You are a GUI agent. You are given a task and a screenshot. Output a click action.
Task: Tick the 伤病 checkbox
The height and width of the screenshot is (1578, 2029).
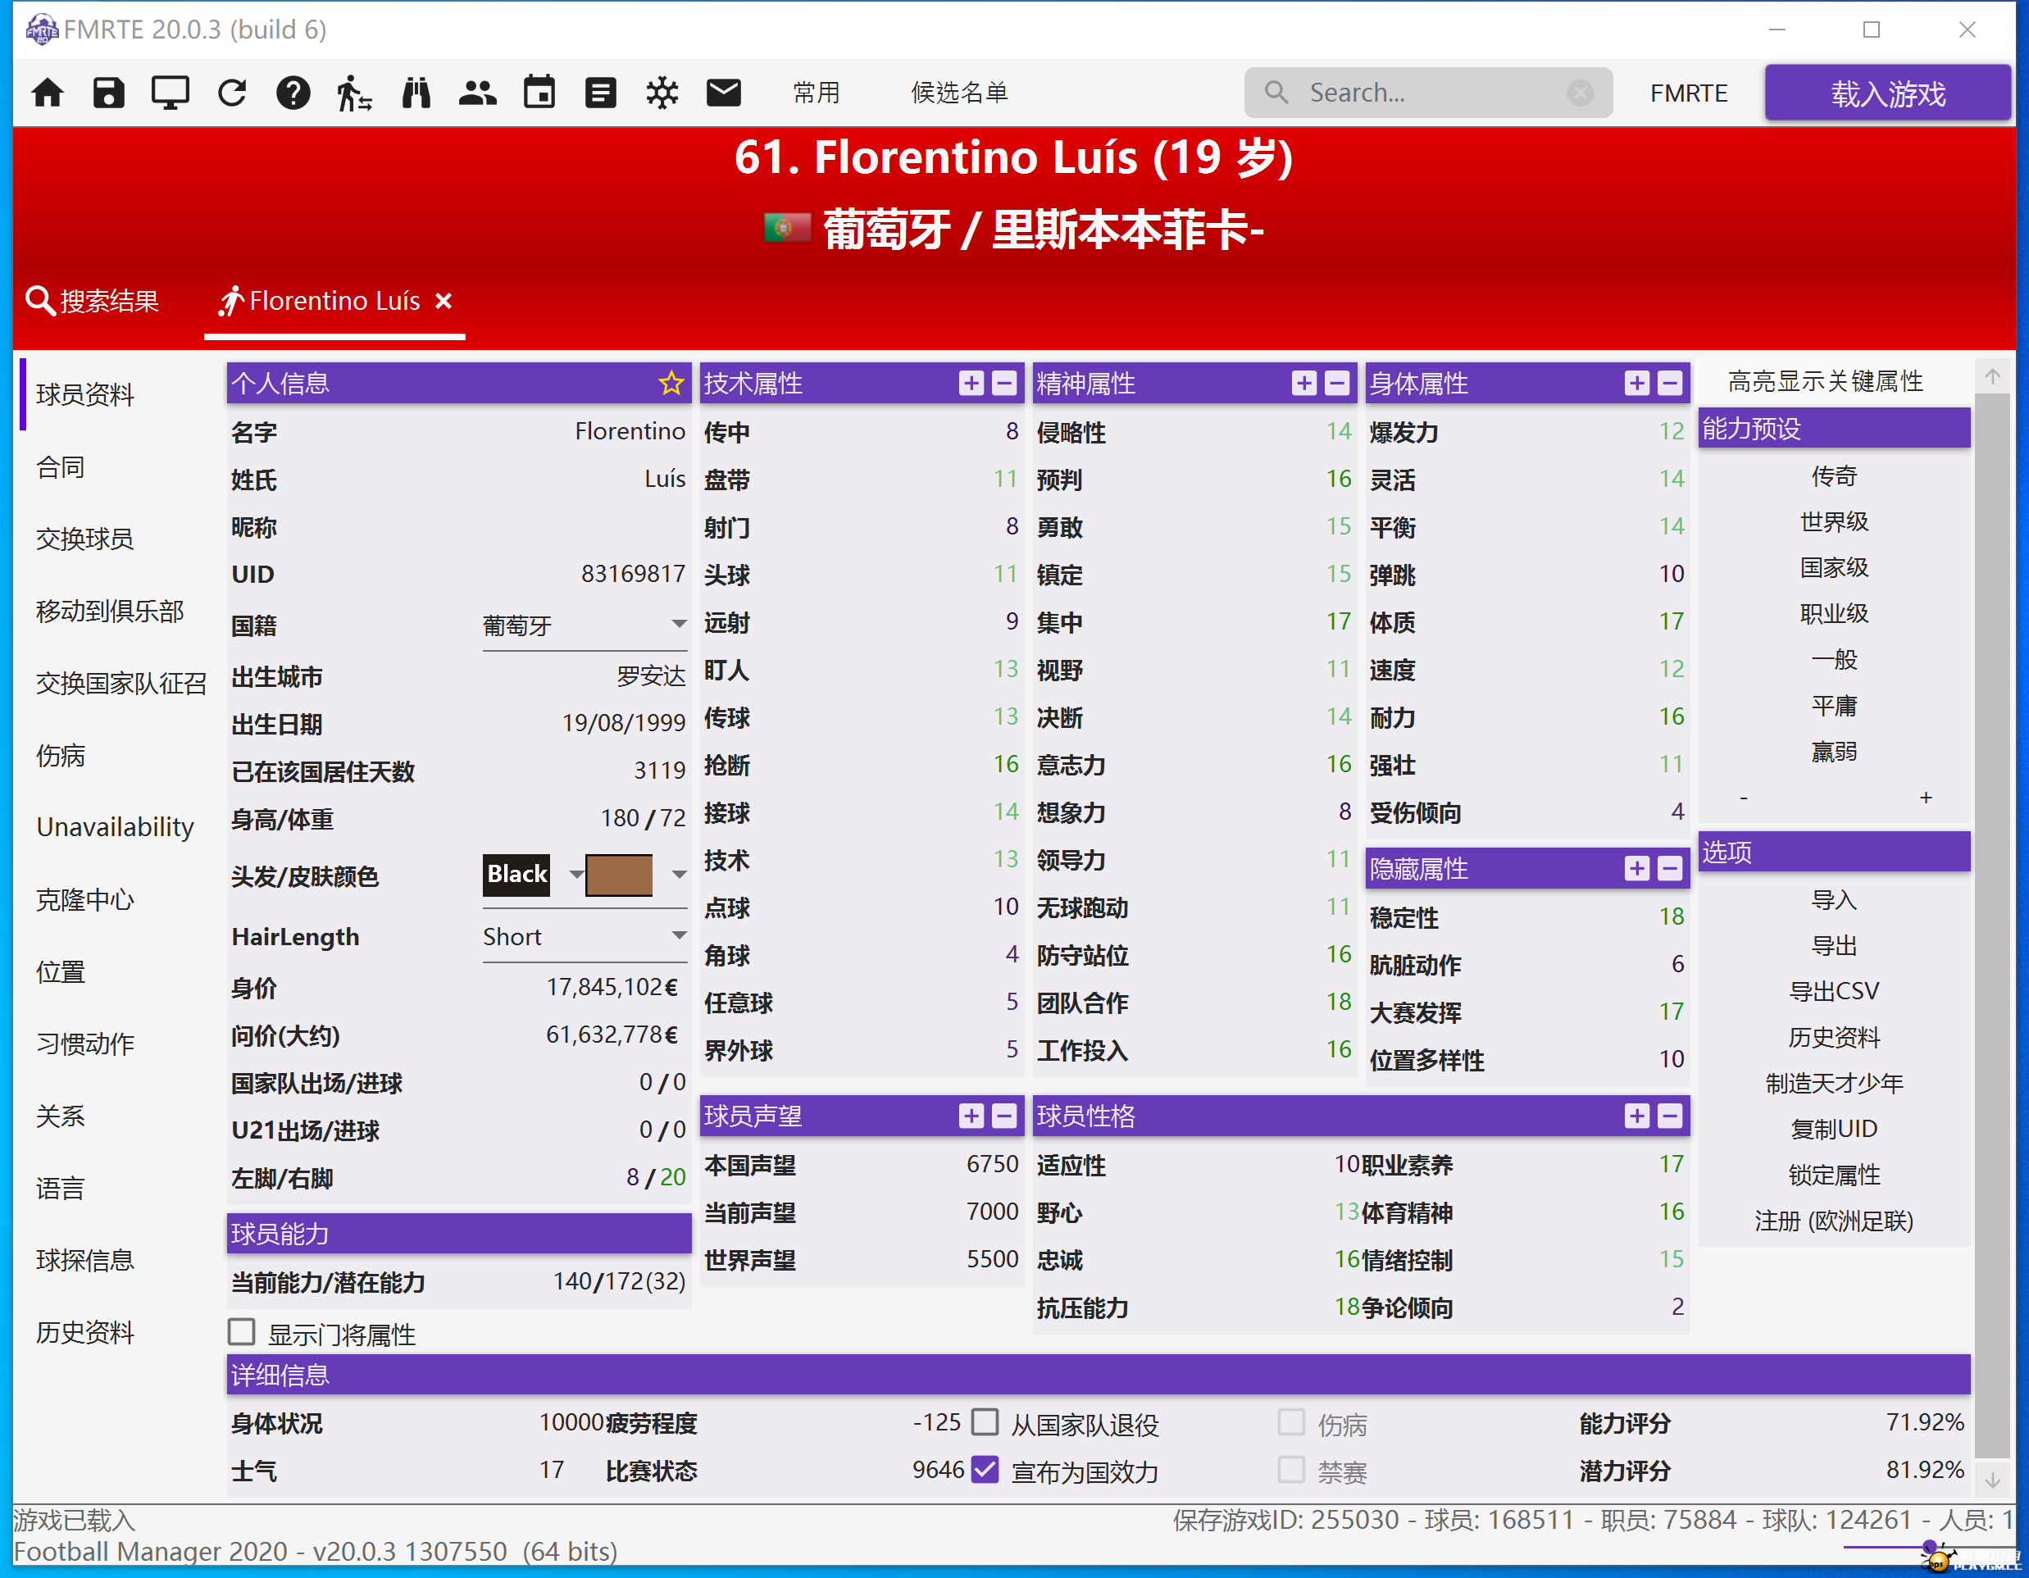[x=1291, y=1422]
